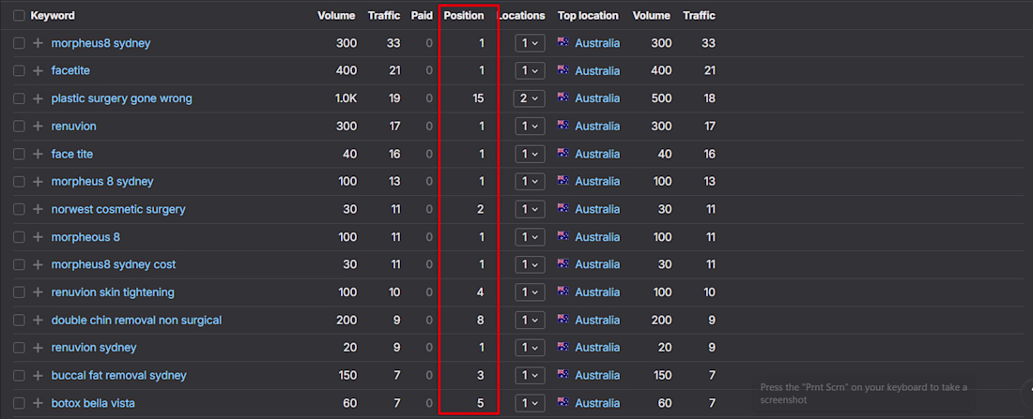Check the box for plastic surgery gone wrong
This screenshot has height=419, width=1033.
pos(19,98)
